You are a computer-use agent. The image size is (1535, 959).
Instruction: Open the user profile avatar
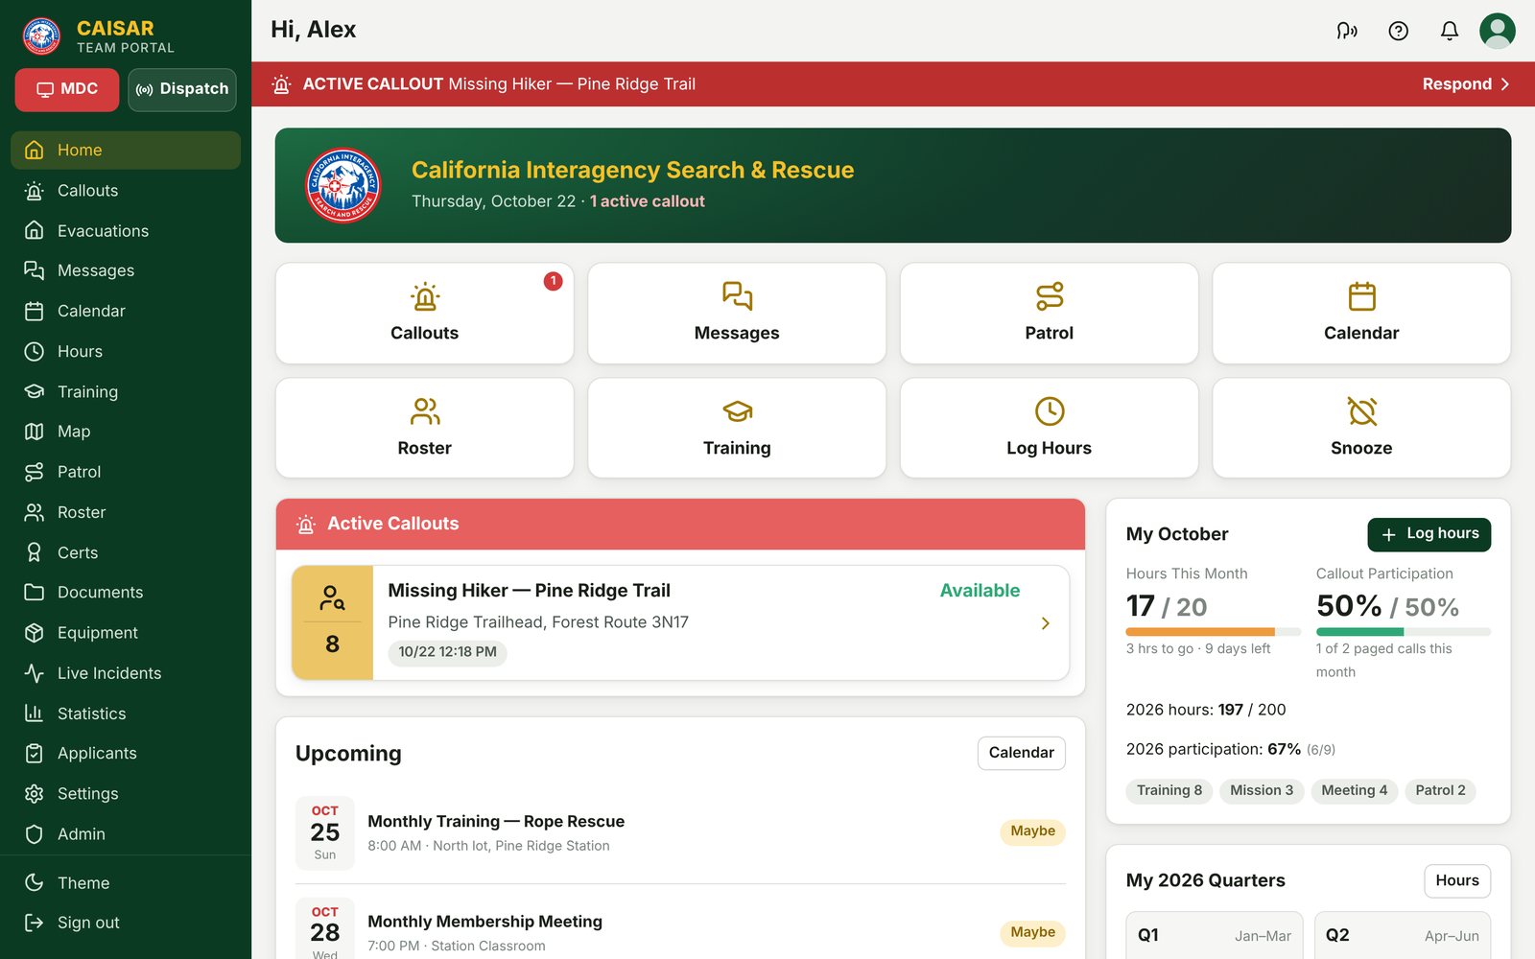click(1498, 31)
